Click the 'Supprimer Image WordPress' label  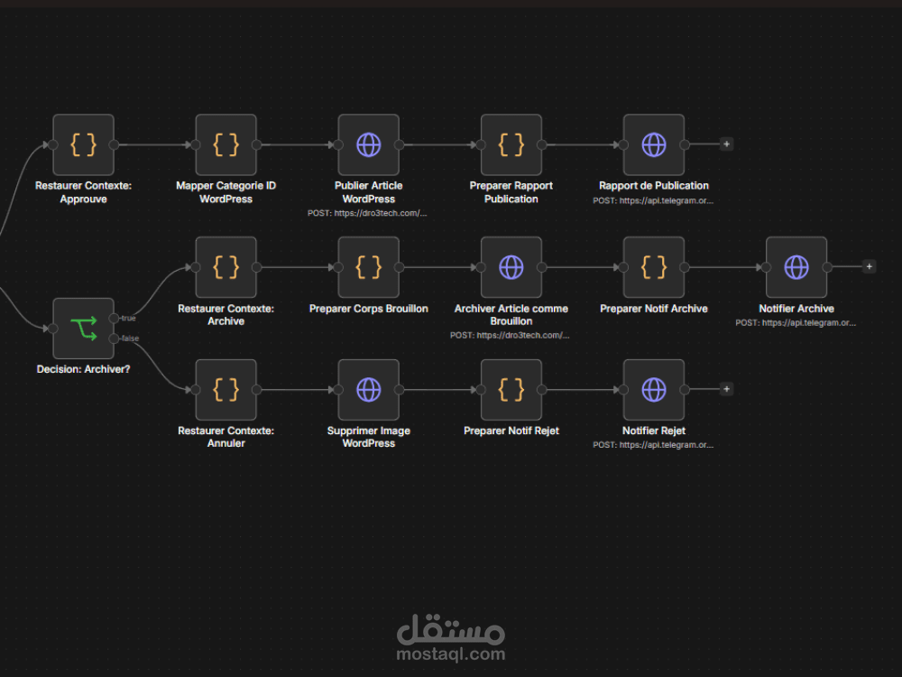coord(369,437)
